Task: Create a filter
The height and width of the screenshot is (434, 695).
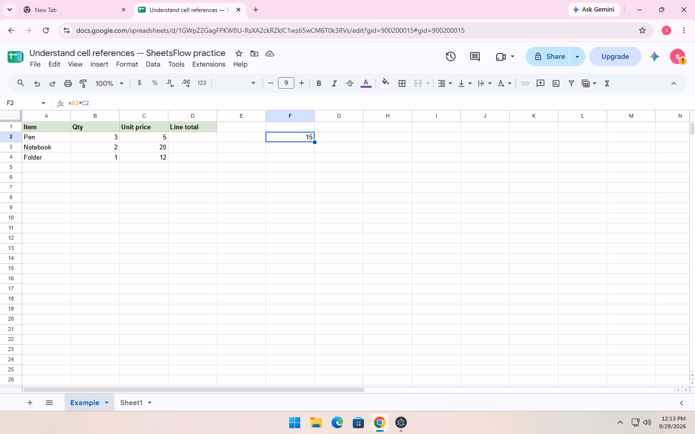Action: click(x=571, y=83)
